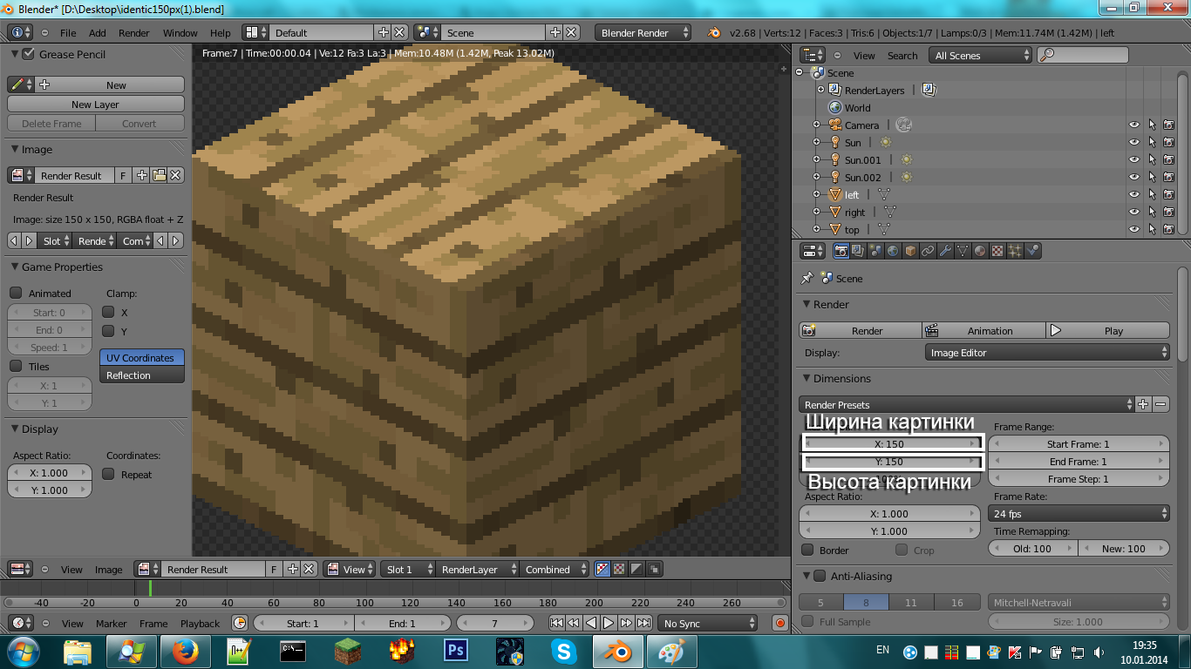
Task: Select the Reflection mapping option
Action: pyautogui.click(x=142, y=375)
